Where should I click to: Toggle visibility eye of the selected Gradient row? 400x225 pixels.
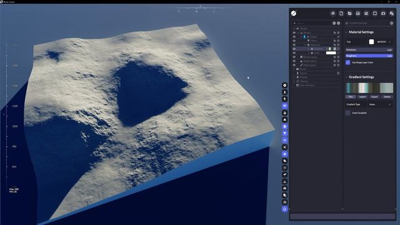click(x=294, y=49)
